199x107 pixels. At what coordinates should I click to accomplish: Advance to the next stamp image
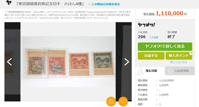(x=127, y=62)
